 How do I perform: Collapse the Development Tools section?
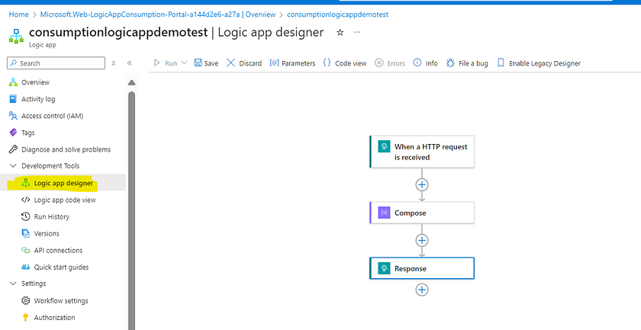tap(13, 166)
